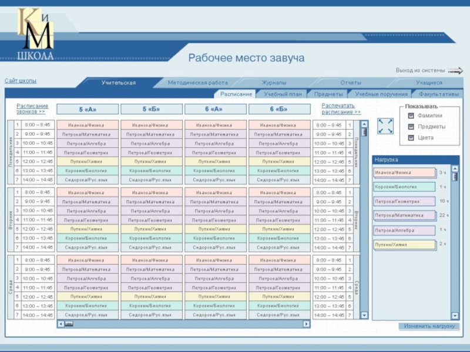
Task: Click the KM Школа logo
Action: click(x=35, y=35)
